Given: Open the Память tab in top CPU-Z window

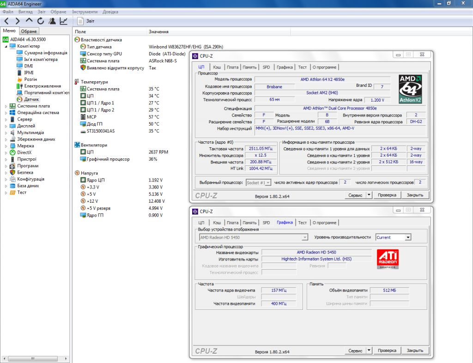Looking at the screenshot, I should (x=249, y=67).
